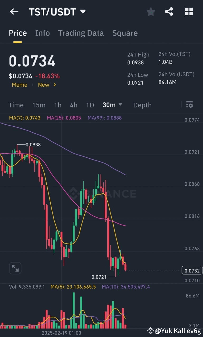Image resolution: width=203 pixels, height=337 pixels.
Task: Select the 15m timeframe
Action: 39,105
